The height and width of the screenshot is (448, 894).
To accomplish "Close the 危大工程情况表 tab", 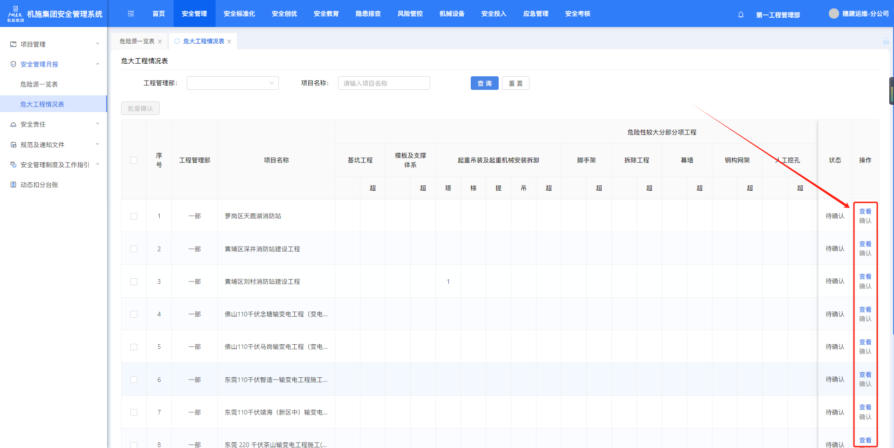I will [x=229, y=41].
